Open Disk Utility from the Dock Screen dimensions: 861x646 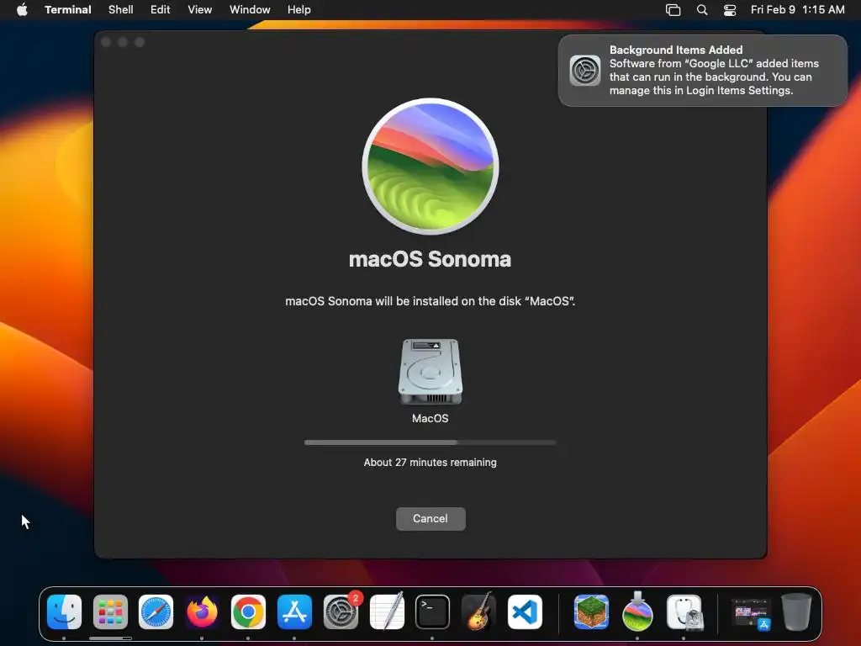click(684, 612)
